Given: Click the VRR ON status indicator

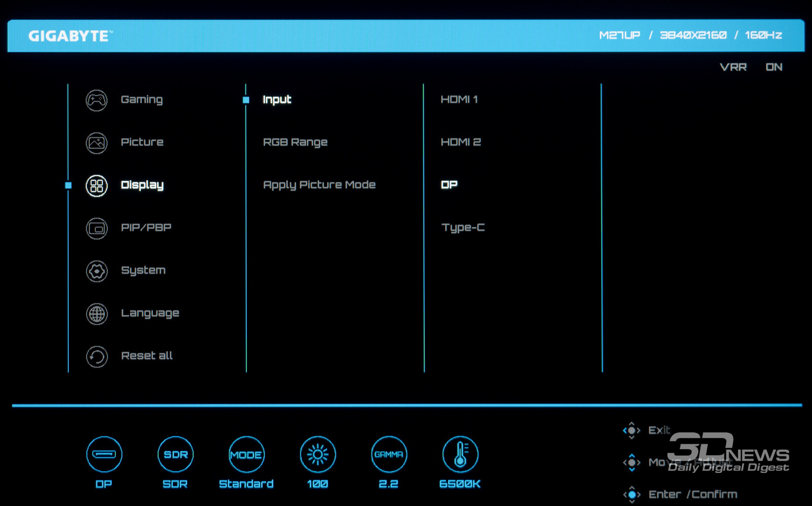Looking at the screenshot, I should tap(751, 67).
